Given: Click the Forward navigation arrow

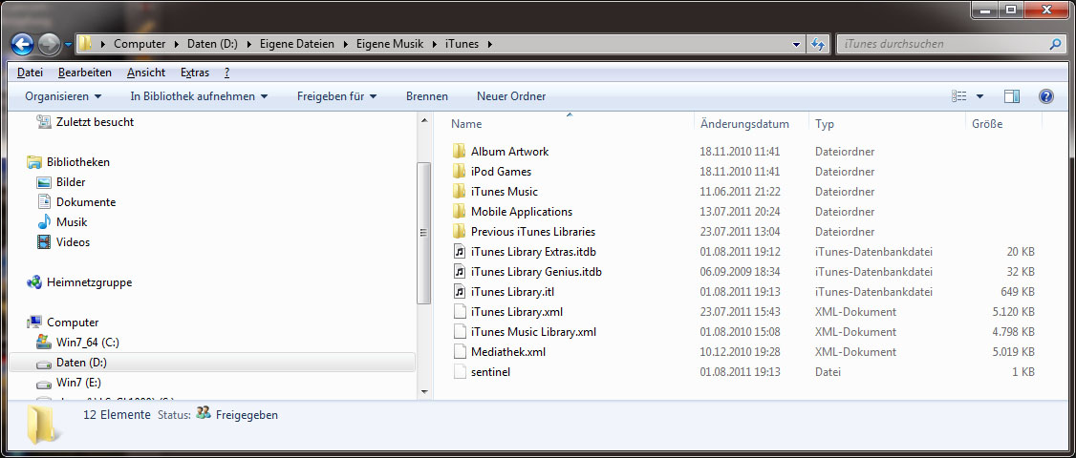Looking at the screenshot, I should click(x=50, y=45).
